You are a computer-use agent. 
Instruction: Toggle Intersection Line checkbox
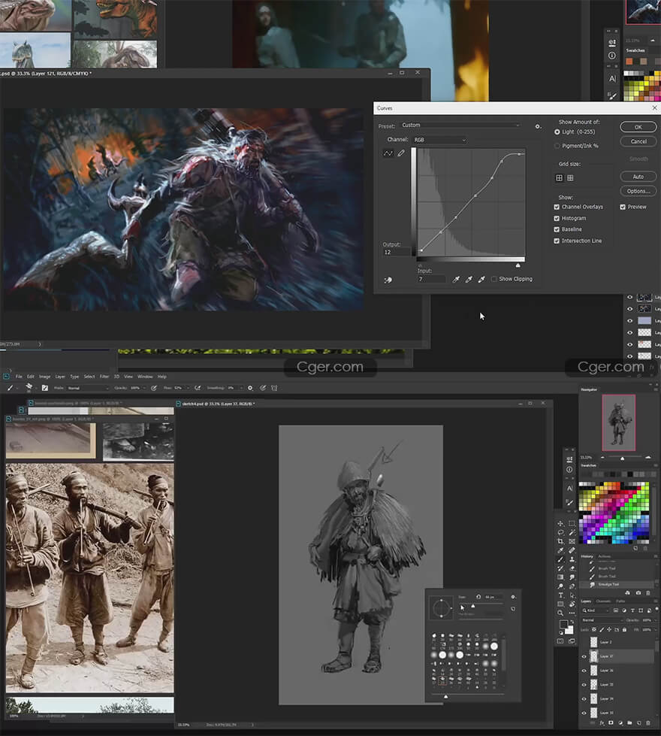click(x=557, y=241)
